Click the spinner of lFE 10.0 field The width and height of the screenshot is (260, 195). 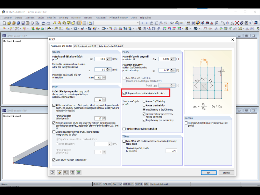point(107,59)
